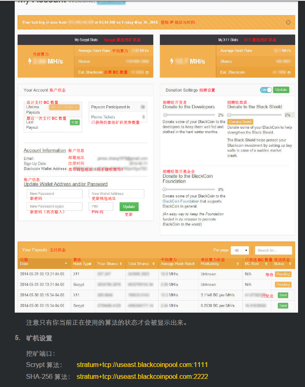The height and width of the screenshot is (387, 305).
Task: Open the Per page dropdown
Action: (x=240, y=250)
